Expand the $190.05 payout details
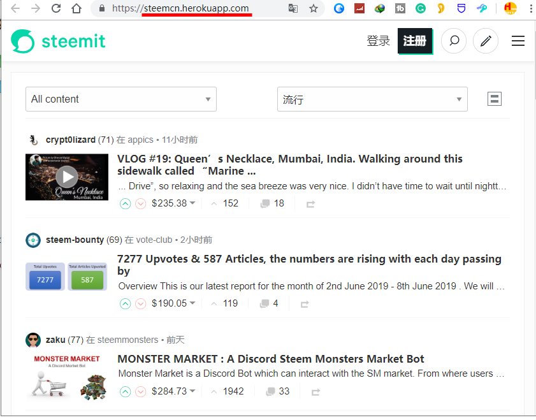 point(173,303)
